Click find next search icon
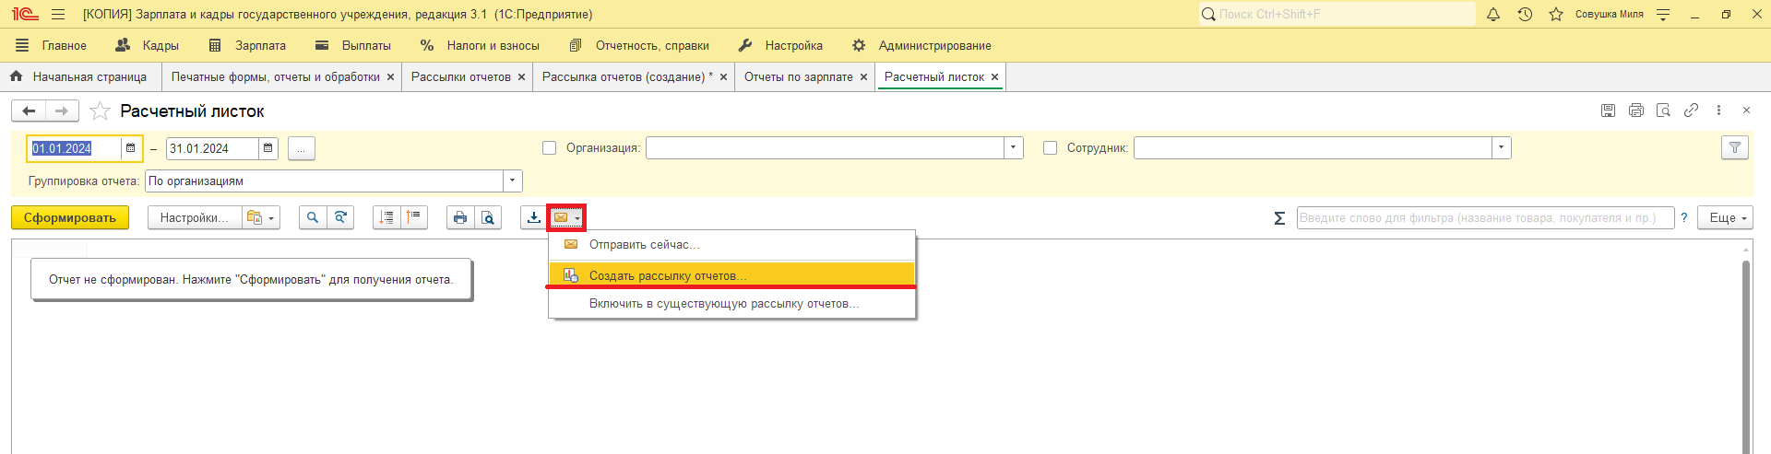 coord(340,217)
